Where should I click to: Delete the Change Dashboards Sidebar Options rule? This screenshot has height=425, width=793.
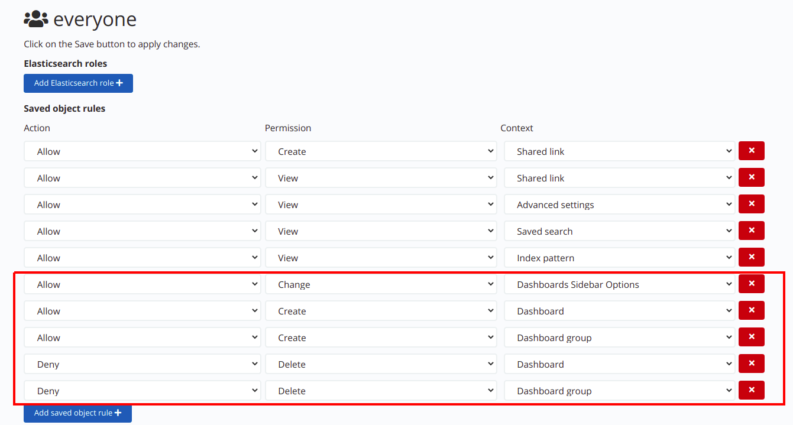pyautogui.click(x=751, y=284)
